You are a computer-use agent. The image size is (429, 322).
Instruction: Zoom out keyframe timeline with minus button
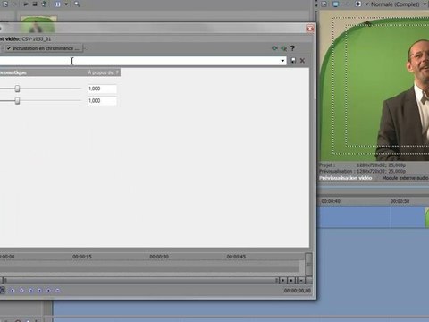click(301, 281)
